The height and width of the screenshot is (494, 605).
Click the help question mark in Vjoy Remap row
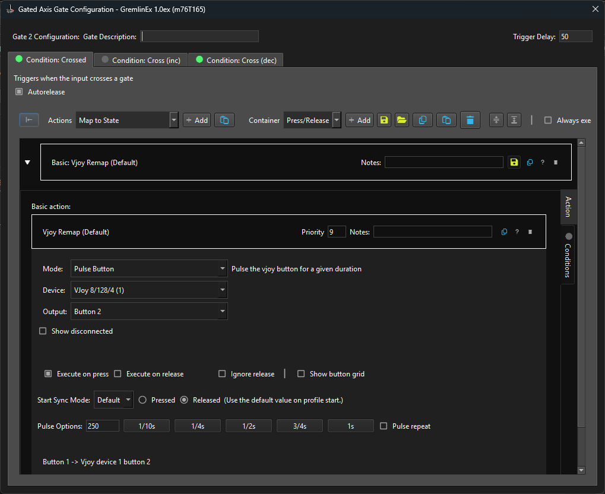pyautogui.click(x=517, y=232)
